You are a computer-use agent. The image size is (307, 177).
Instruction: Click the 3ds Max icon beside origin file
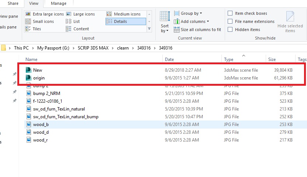pos(29,78)
